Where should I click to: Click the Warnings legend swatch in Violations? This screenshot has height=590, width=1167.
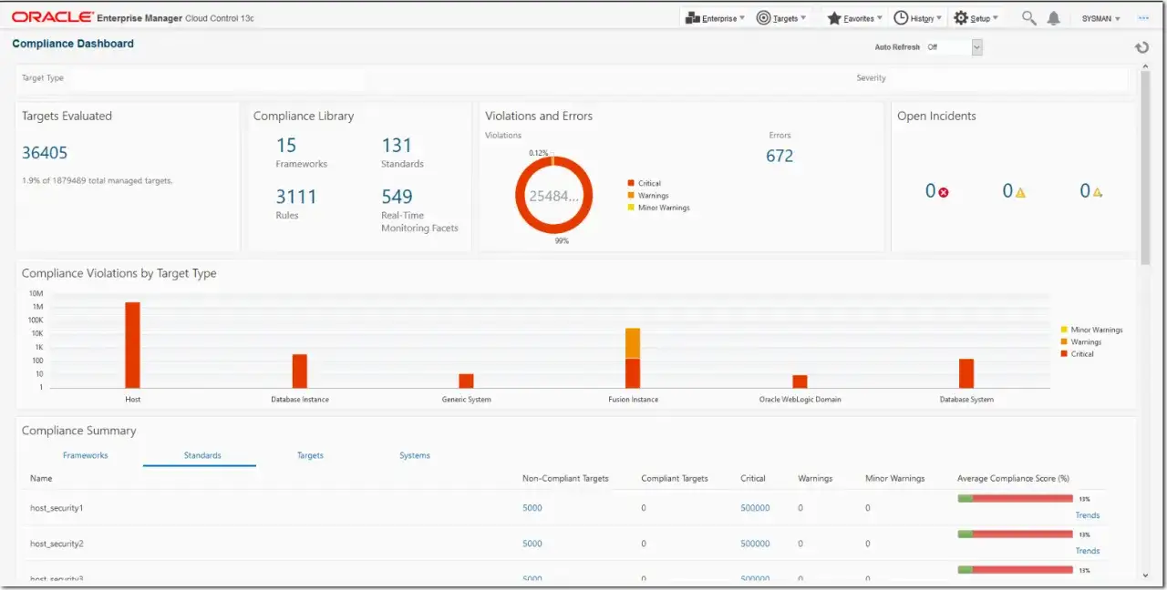(x=631, y=195)
